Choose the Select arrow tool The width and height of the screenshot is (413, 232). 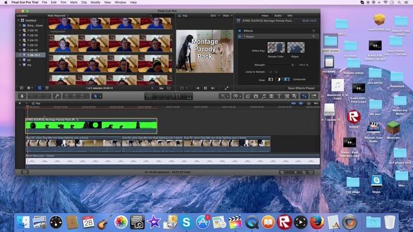point(96,96)
